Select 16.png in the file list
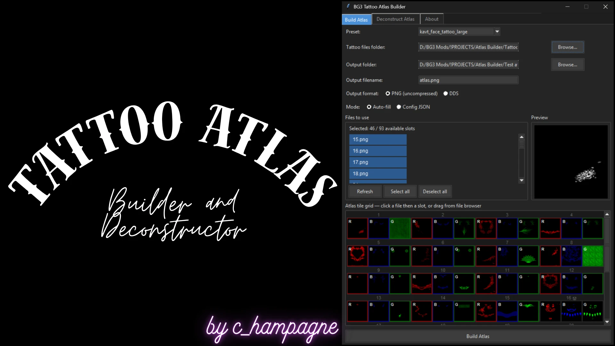Screen dimensions: 615x346 tap(378, 151)
